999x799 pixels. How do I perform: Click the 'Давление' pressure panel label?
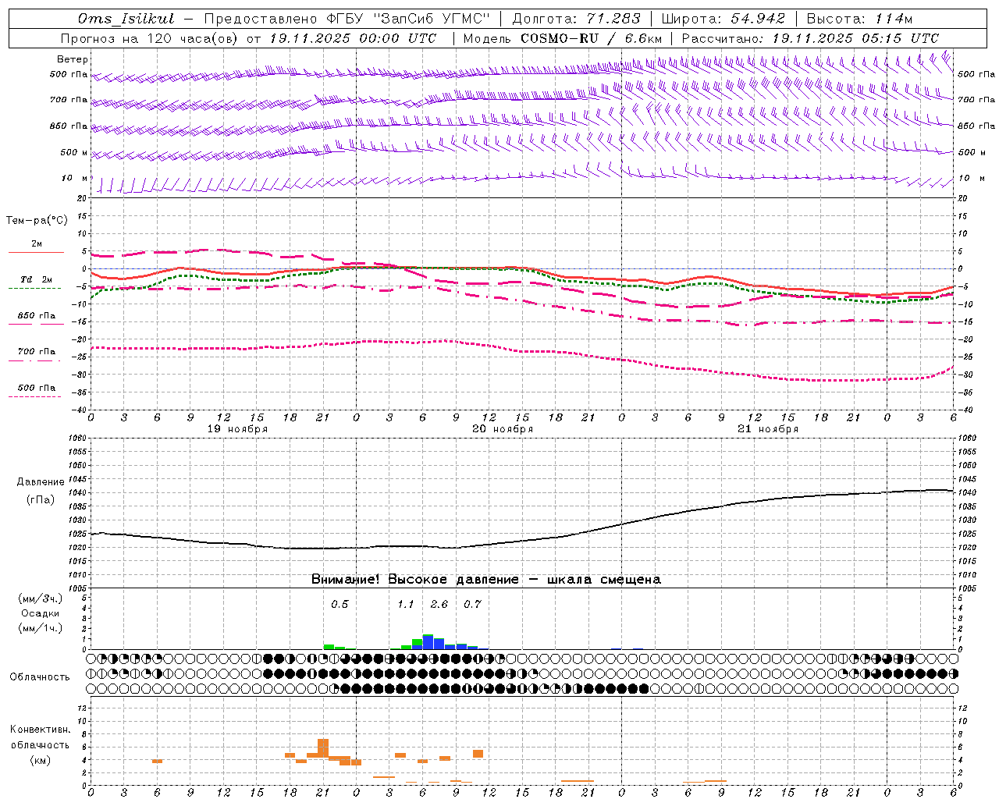pos(41,482)
